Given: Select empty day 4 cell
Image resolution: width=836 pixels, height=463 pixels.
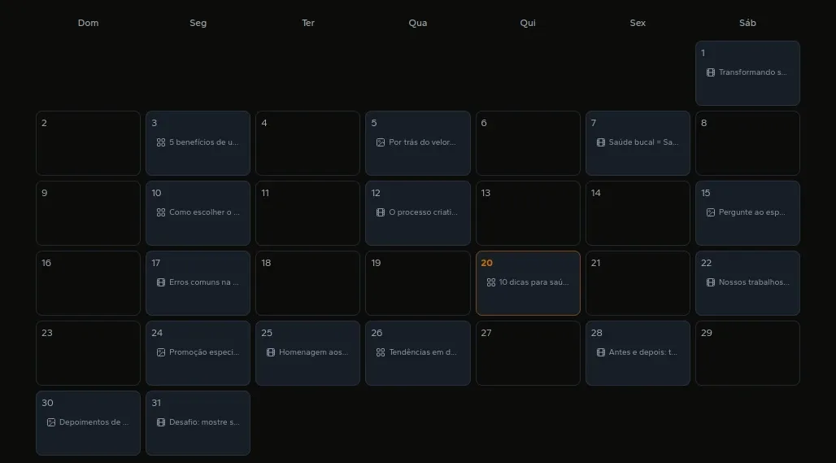Looking at the screenshot, I should click(307, 143).
